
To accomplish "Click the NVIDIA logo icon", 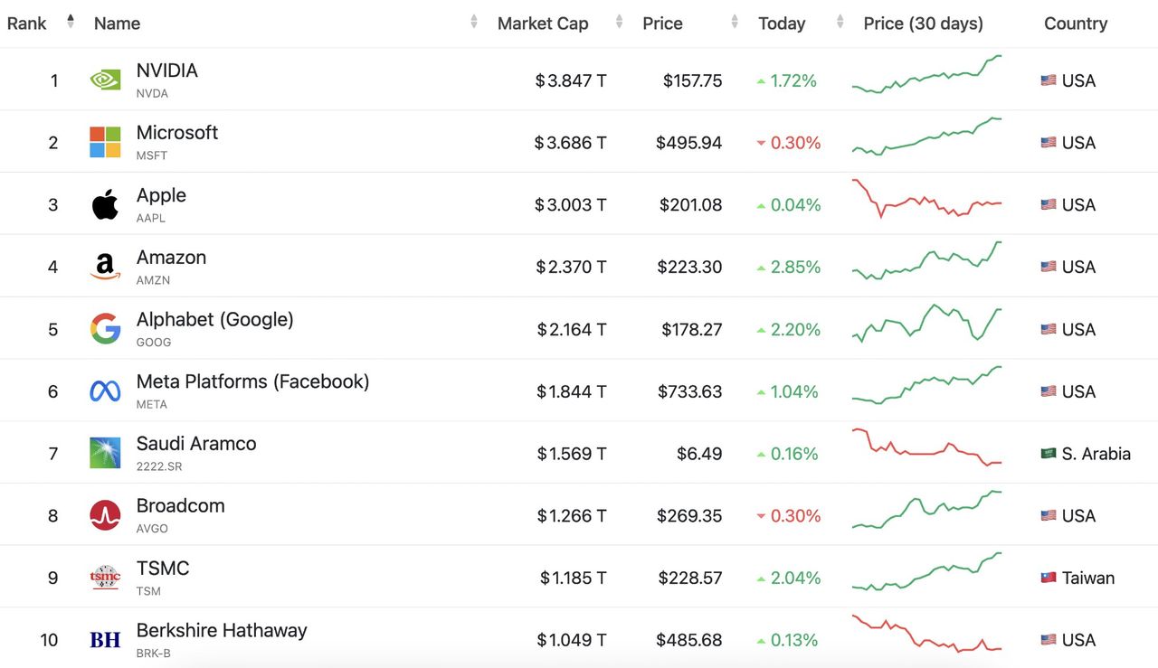I will tap(105, 80).
